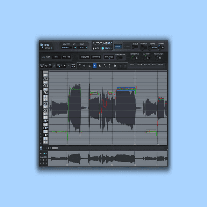
Task: Select the Hand scroll tool
Action: (x=115, y=66)
